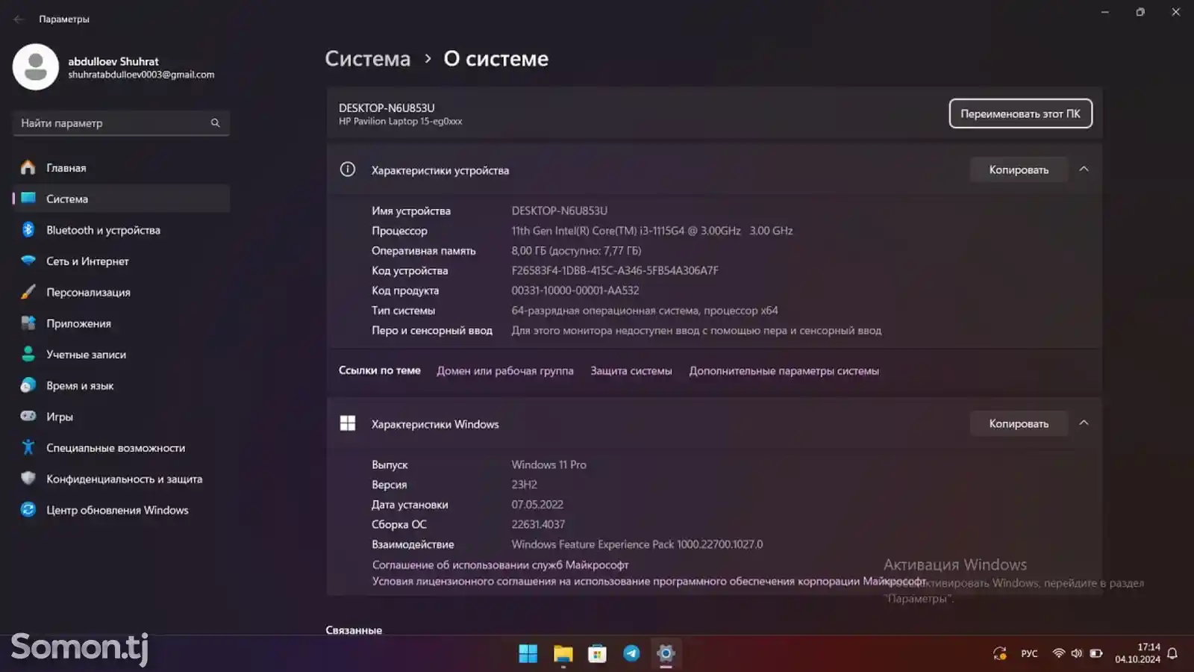The width and height of the screenshot is (1194, 672).
Task: Copy Windows specifications with Копировать
Action: tap(1019, 423)
